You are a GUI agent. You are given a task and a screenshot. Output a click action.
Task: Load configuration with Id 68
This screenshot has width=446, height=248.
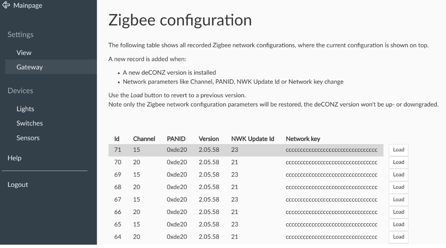(398, 187)
